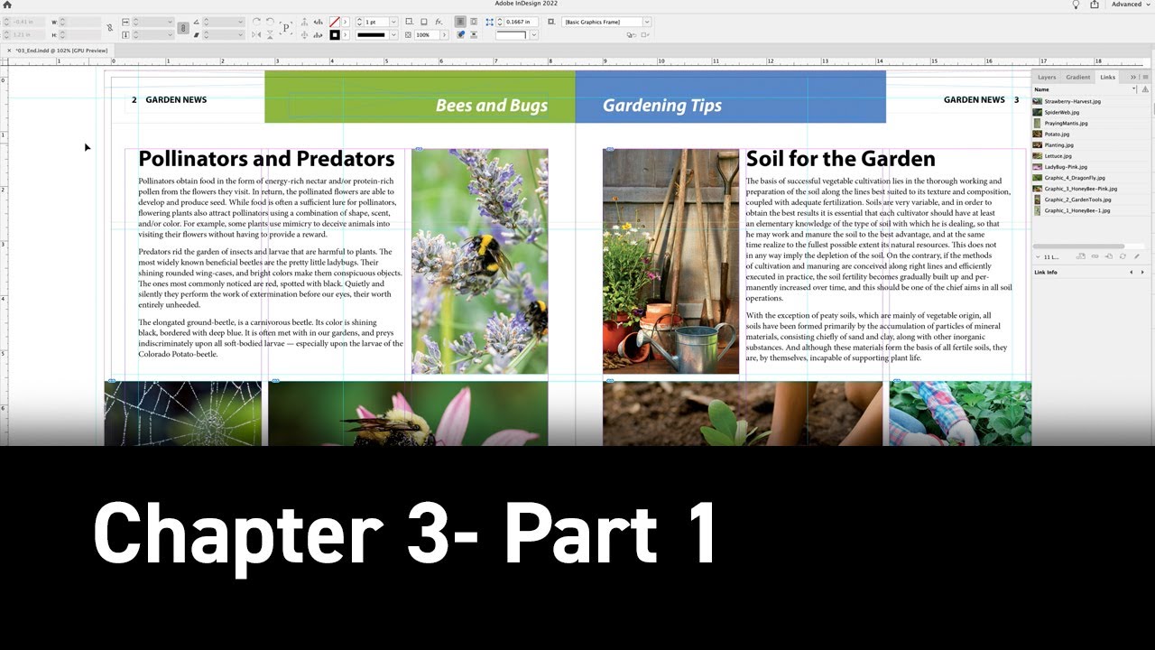Click the Flip Vertical icon

(x=270, y=34)
